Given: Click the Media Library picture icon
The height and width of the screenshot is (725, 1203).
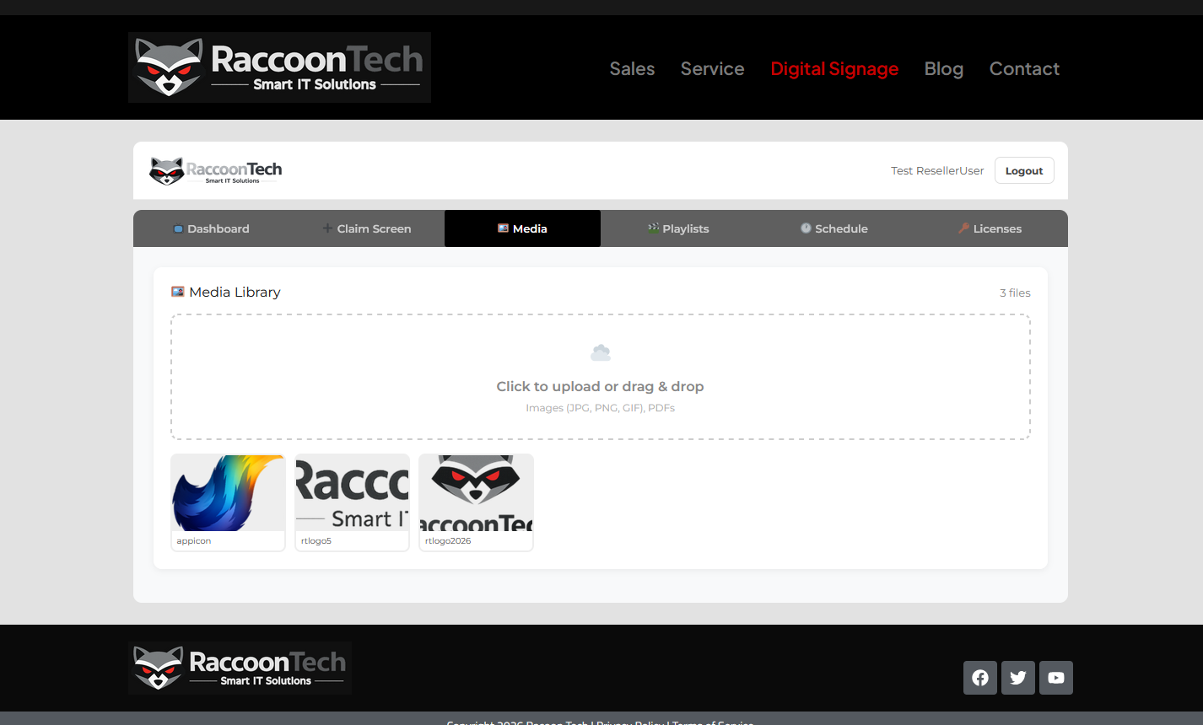Looking at the screenshot, I should pos(178,292).
